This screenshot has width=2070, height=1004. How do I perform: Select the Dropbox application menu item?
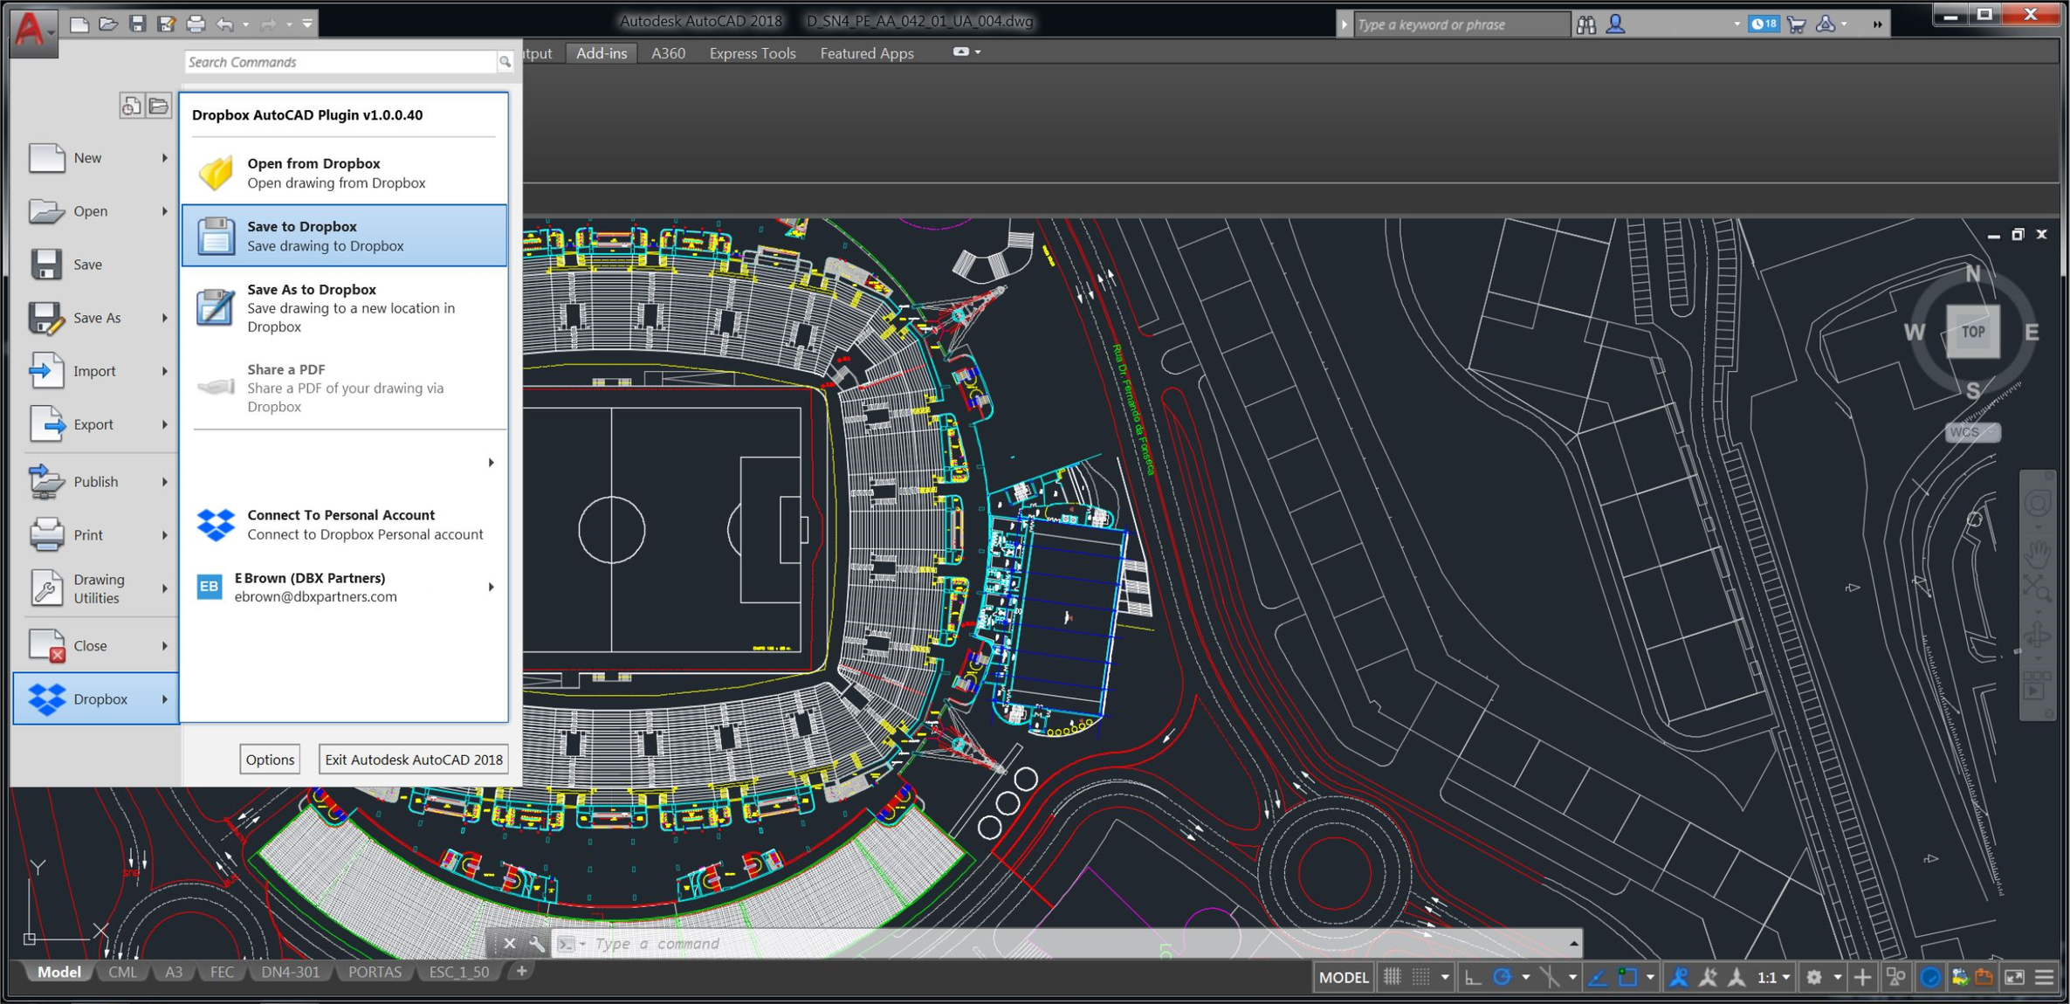click(96, 698)
